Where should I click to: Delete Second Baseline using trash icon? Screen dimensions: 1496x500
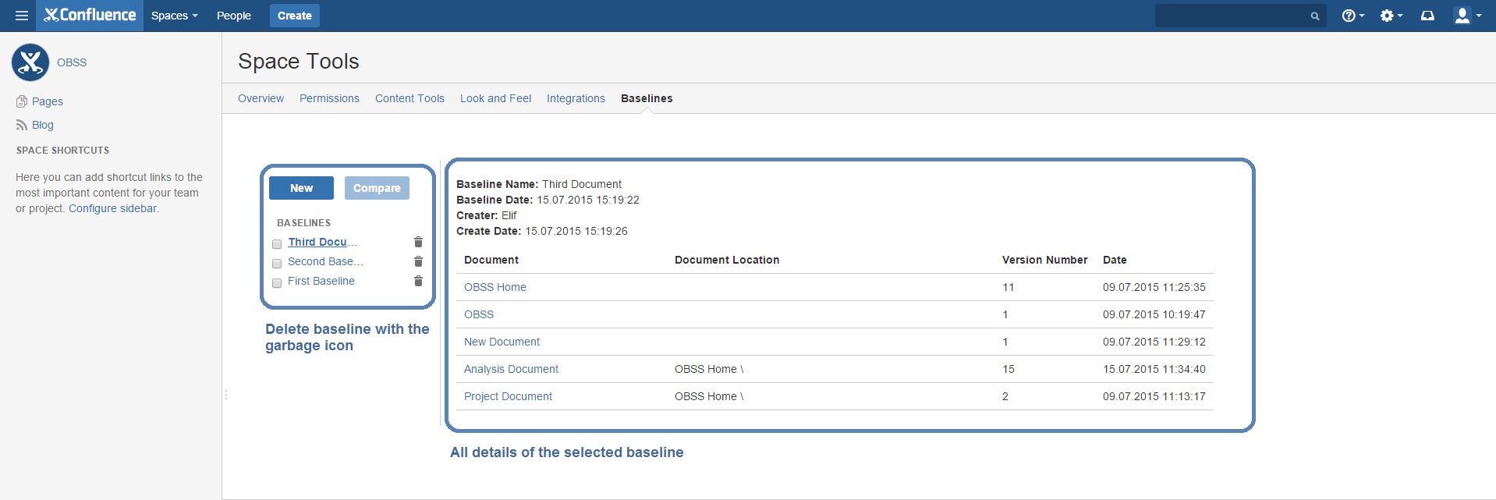coord(418,261)
